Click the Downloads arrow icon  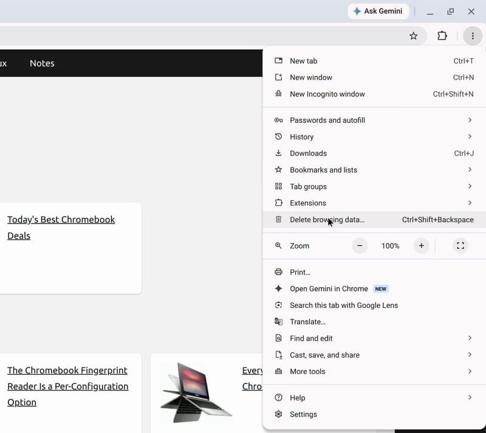(278, 153)
